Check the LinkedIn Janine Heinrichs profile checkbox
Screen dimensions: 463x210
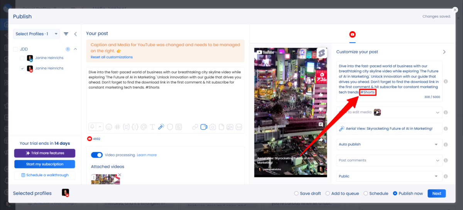(x=22, y=58)
